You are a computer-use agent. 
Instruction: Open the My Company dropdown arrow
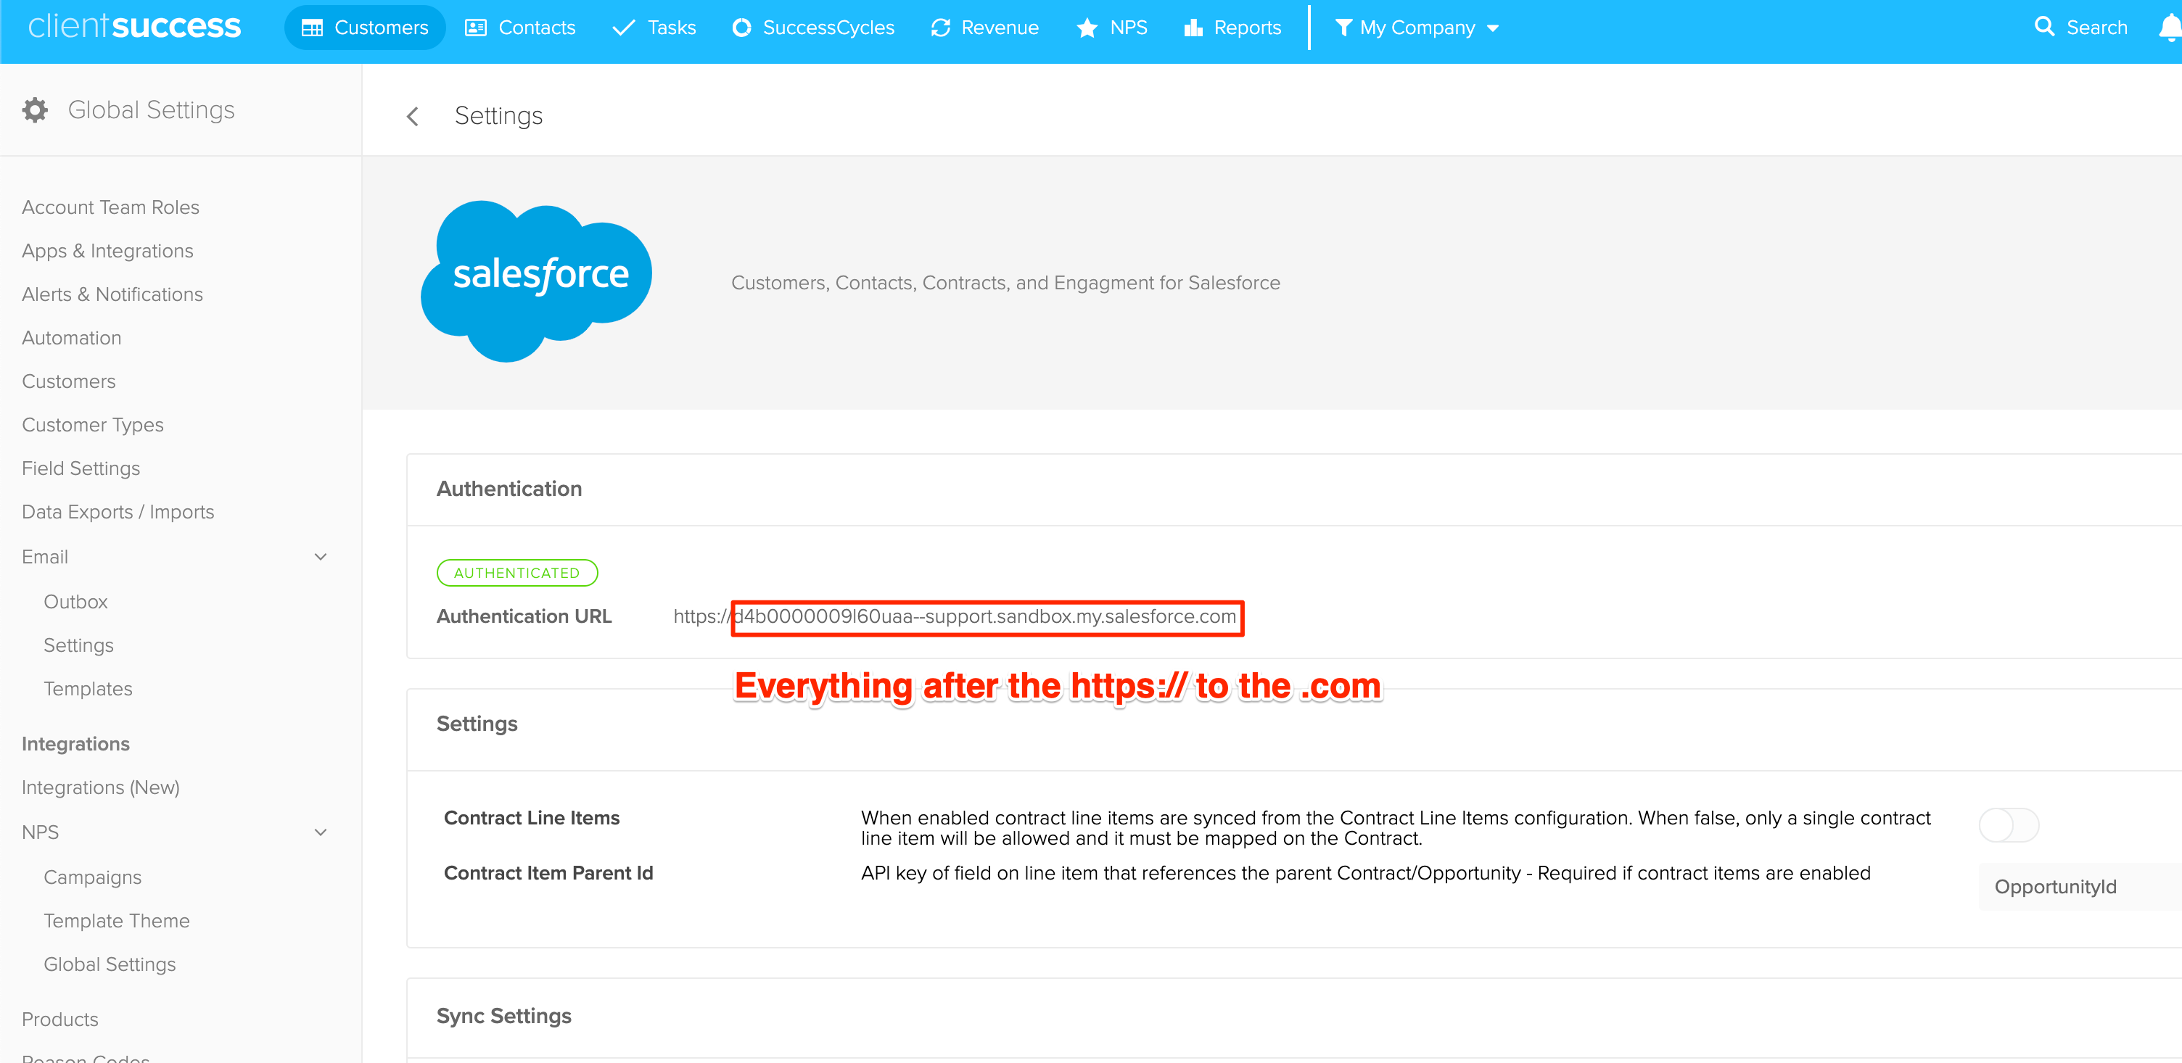(x=1492, y=29)
